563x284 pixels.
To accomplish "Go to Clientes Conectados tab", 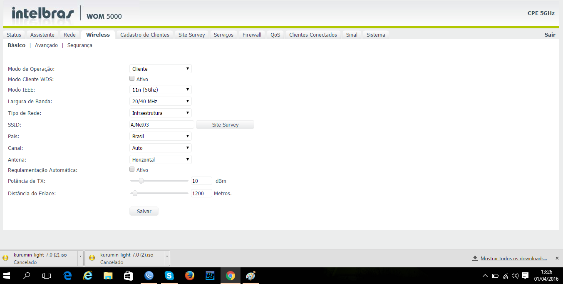I will tap(313, 35).
